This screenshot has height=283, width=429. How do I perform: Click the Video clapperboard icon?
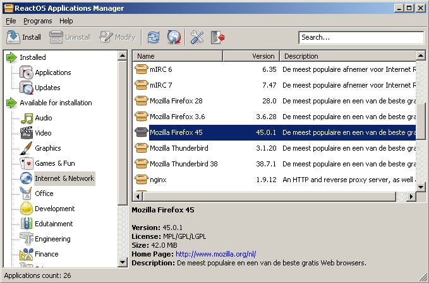(x=27, y=133)
